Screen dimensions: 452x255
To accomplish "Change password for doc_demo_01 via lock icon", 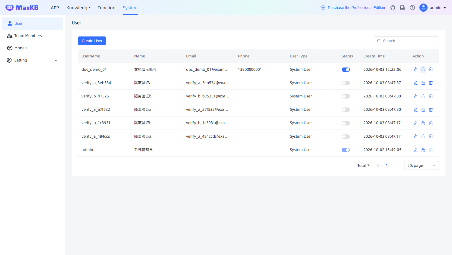I will [x=423, y=69].
